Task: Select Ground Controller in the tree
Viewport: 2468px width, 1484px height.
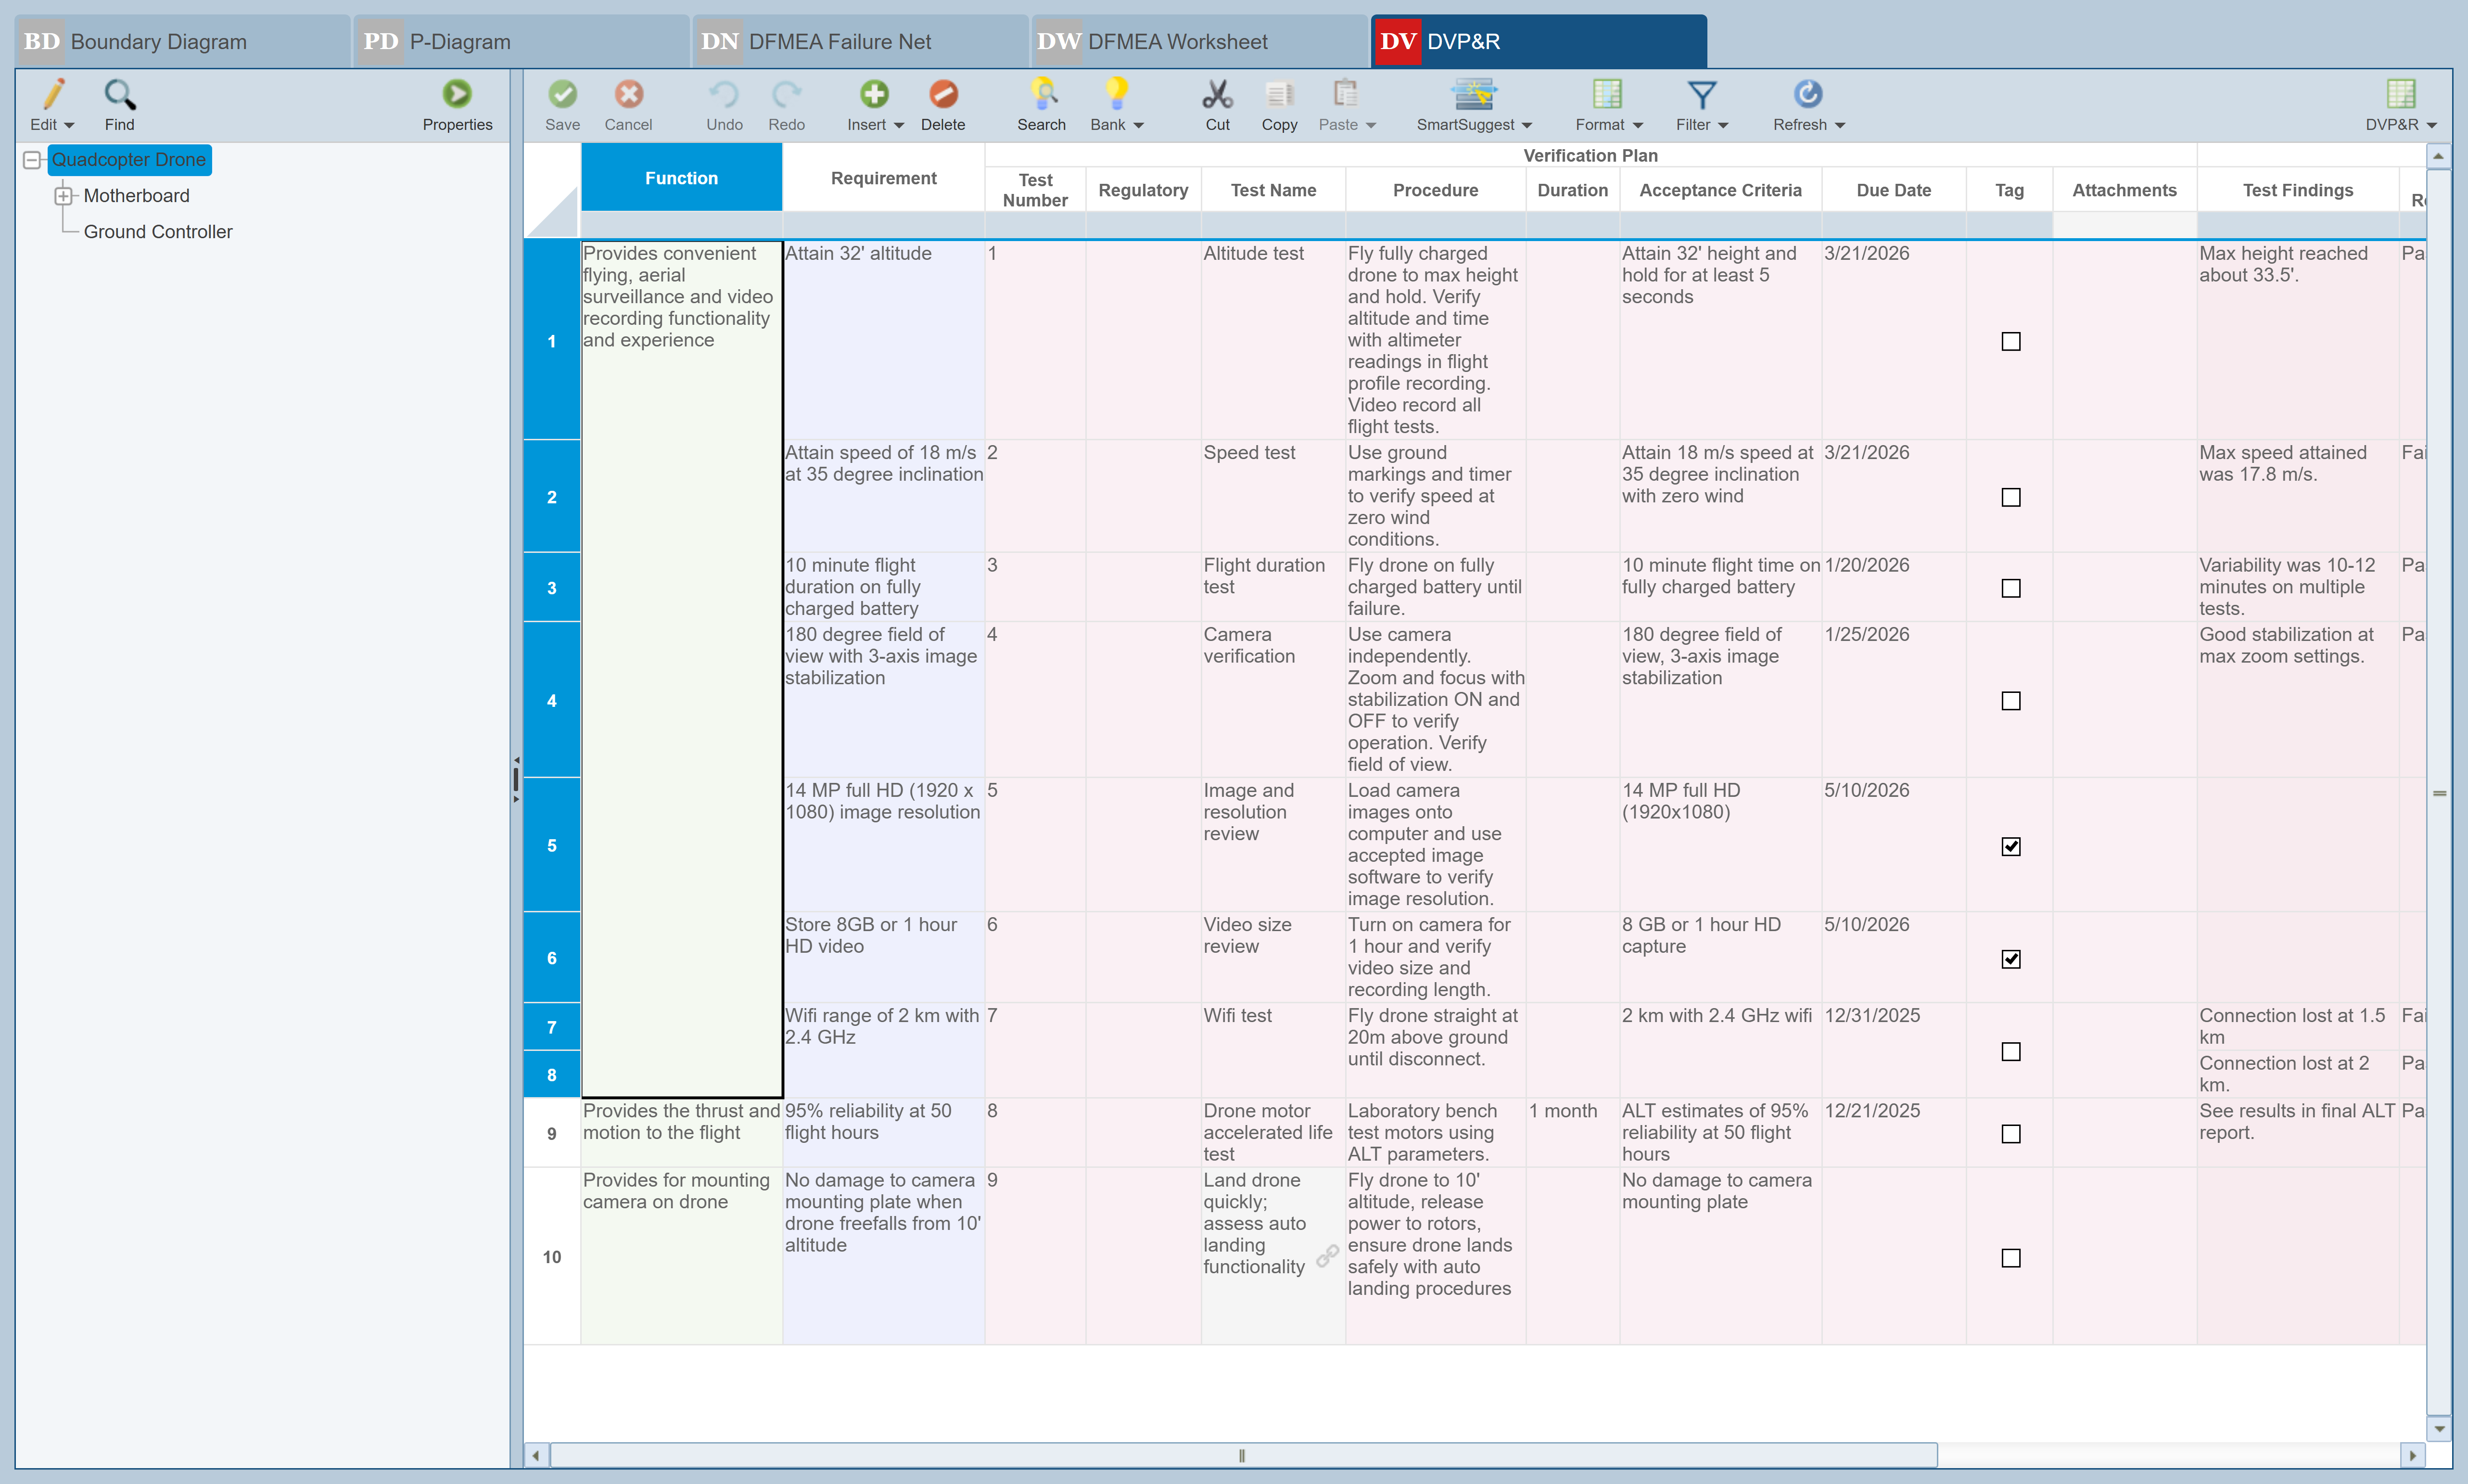Action: tap(158, 232)
